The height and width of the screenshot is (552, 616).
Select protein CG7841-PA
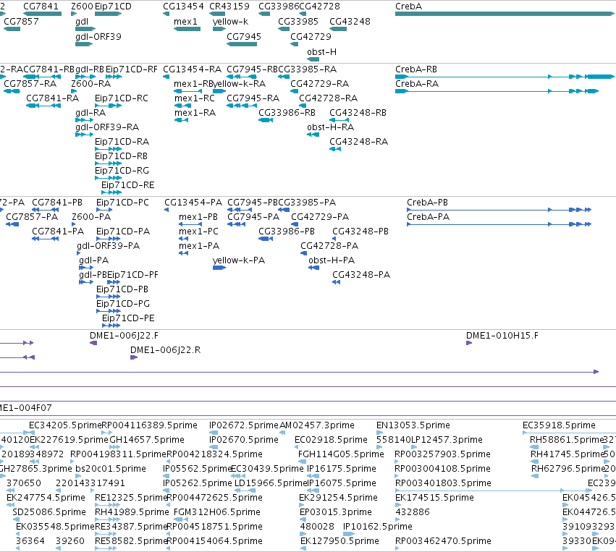click(x=45, y=239)
